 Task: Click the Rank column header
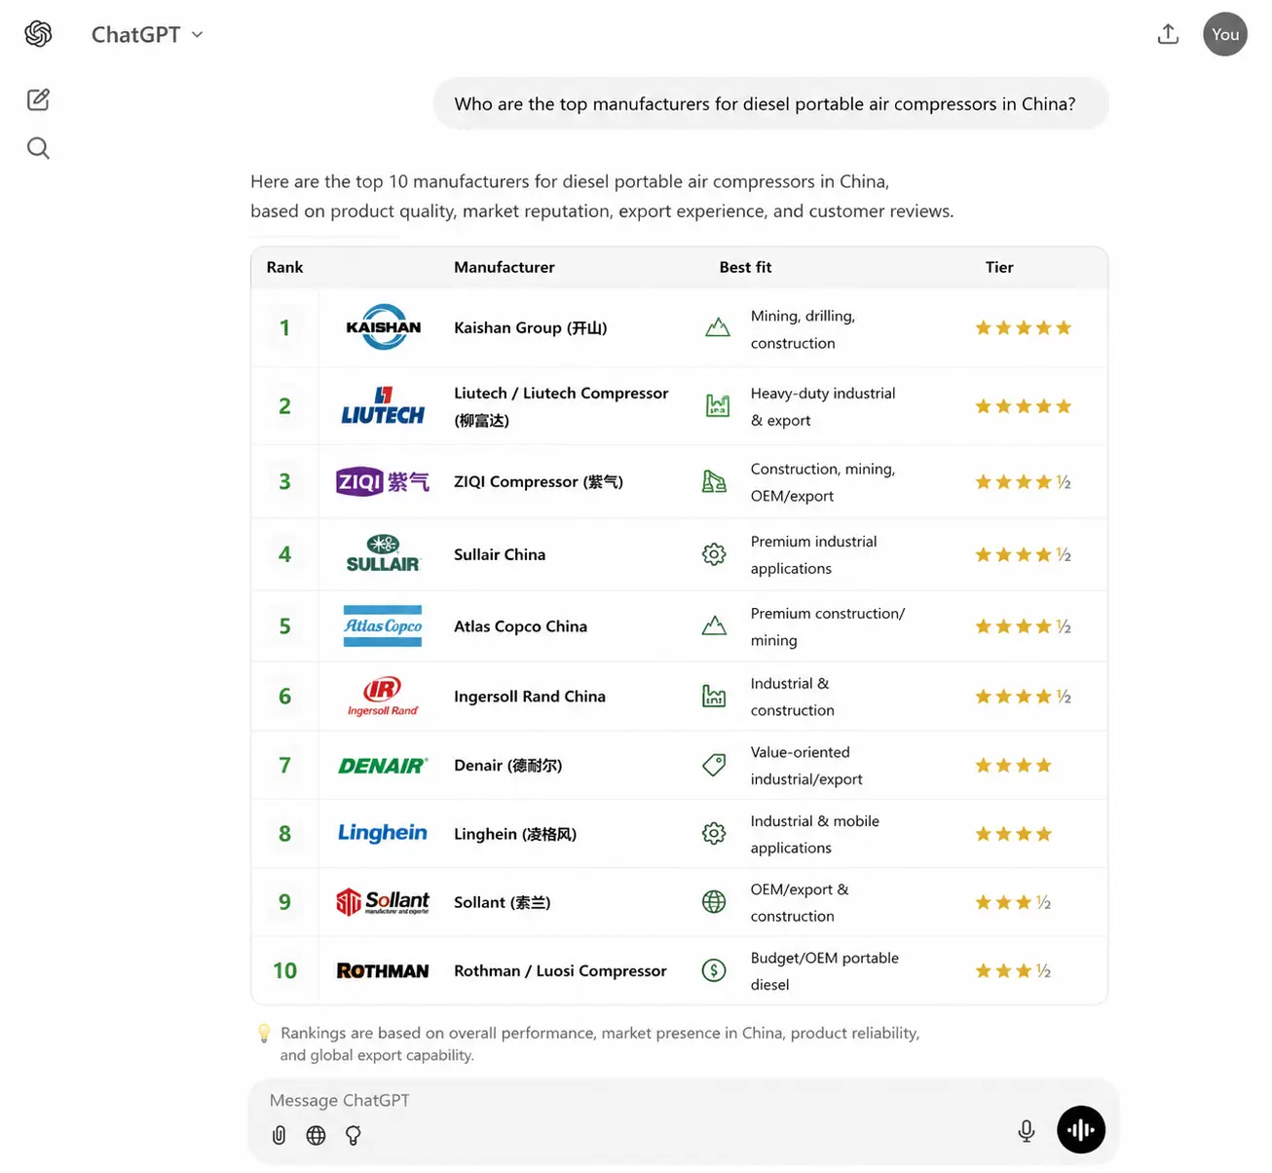point(284,267)
